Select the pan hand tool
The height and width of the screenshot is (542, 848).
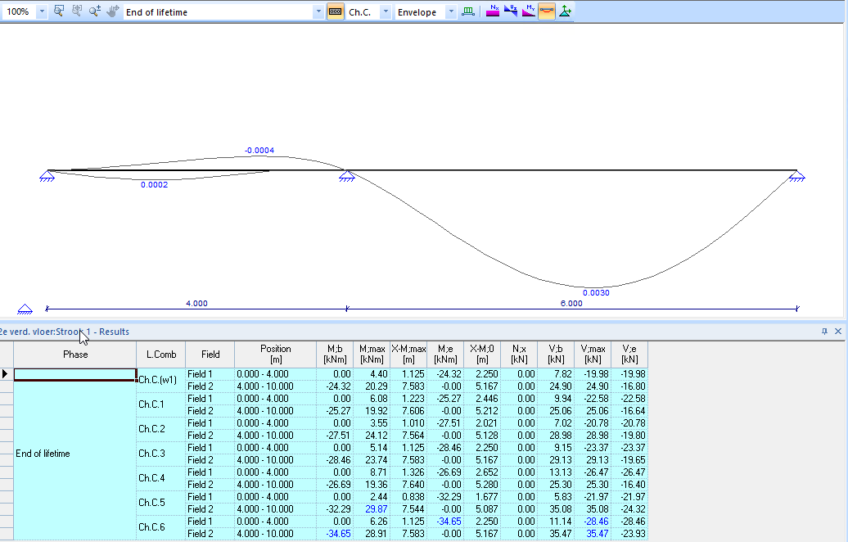tap(112, 11)
